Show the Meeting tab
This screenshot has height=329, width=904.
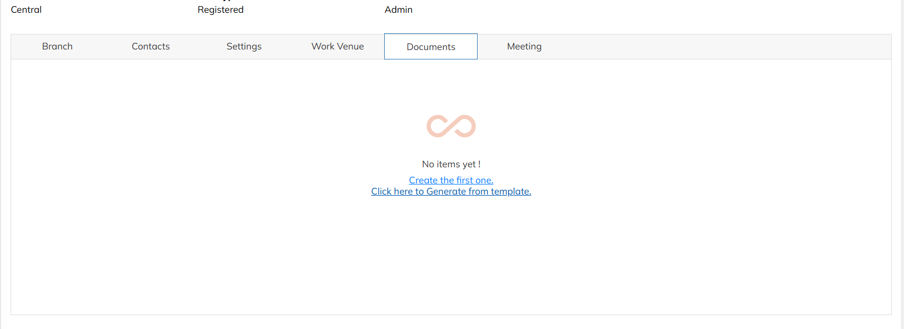pos(524,47)
